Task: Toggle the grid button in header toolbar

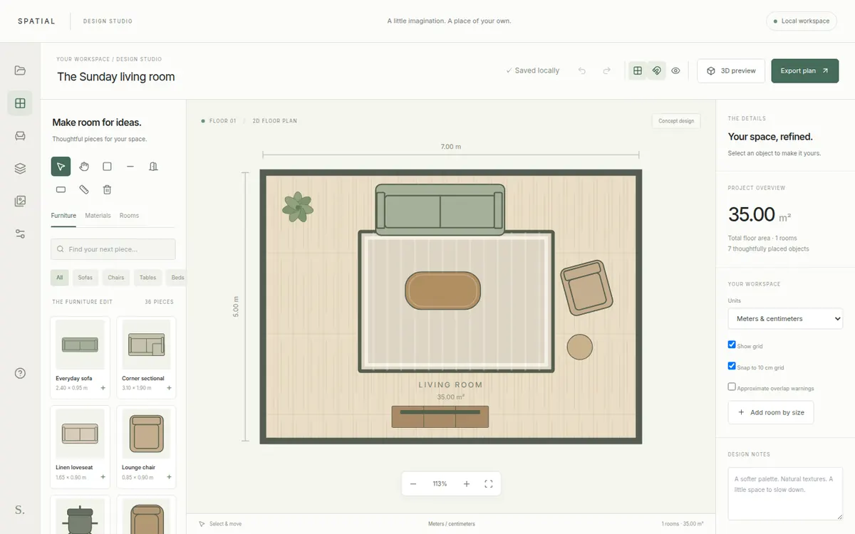Action: pyautogui.click(x=638, y=70)
